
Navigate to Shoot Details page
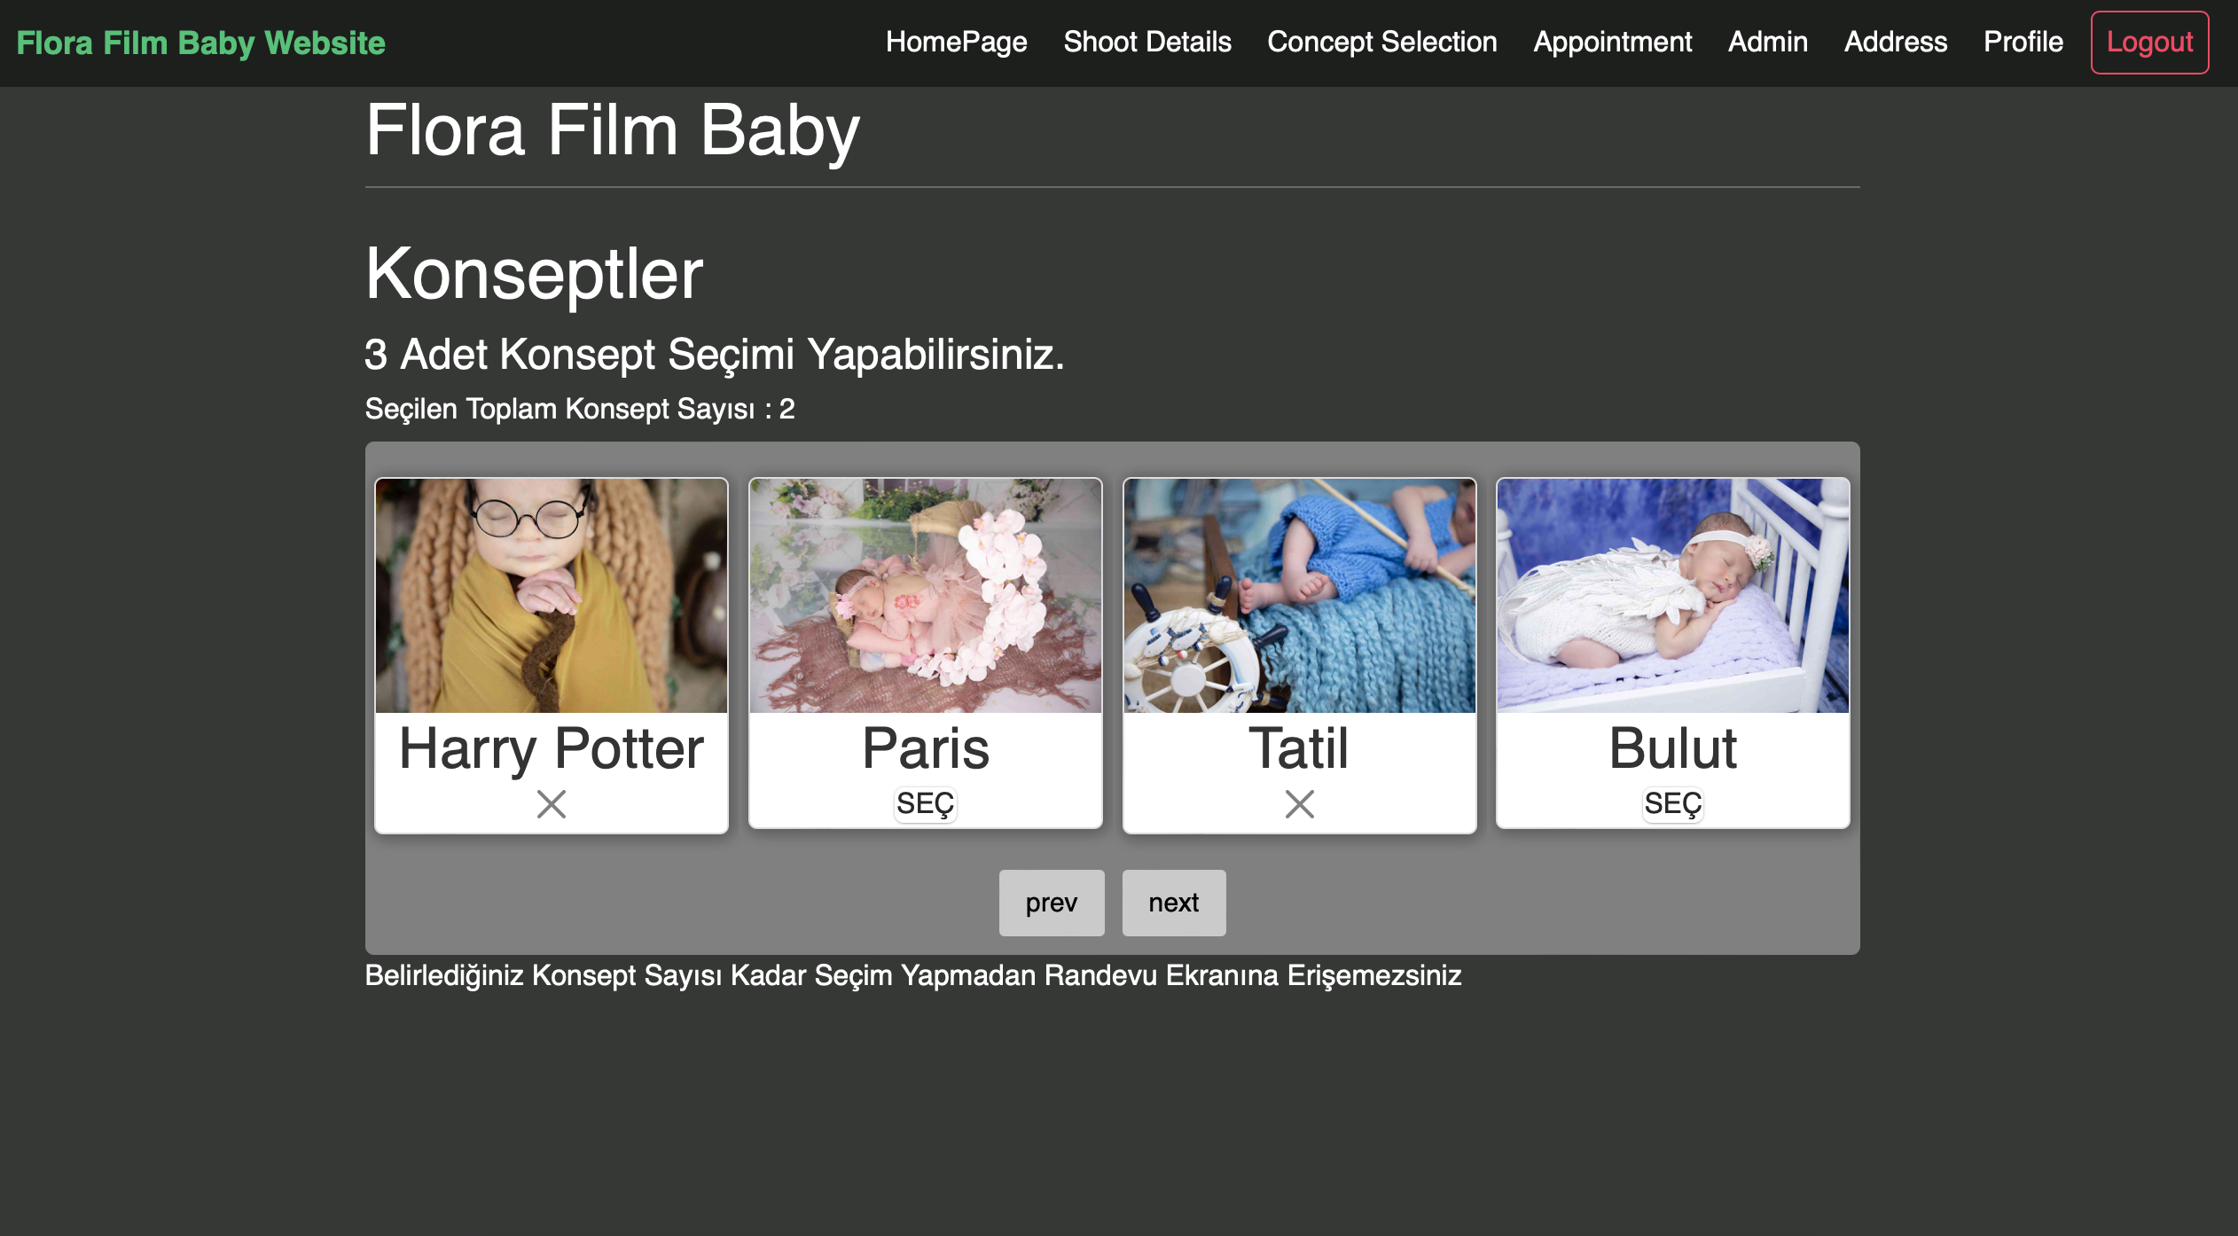[x=1146, y=42]
